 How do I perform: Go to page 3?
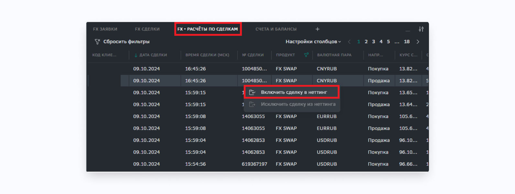374,42
